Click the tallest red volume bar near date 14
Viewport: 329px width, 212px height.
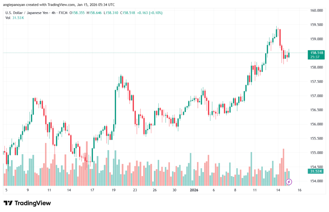pyautogui.click(x=283, y=167)
